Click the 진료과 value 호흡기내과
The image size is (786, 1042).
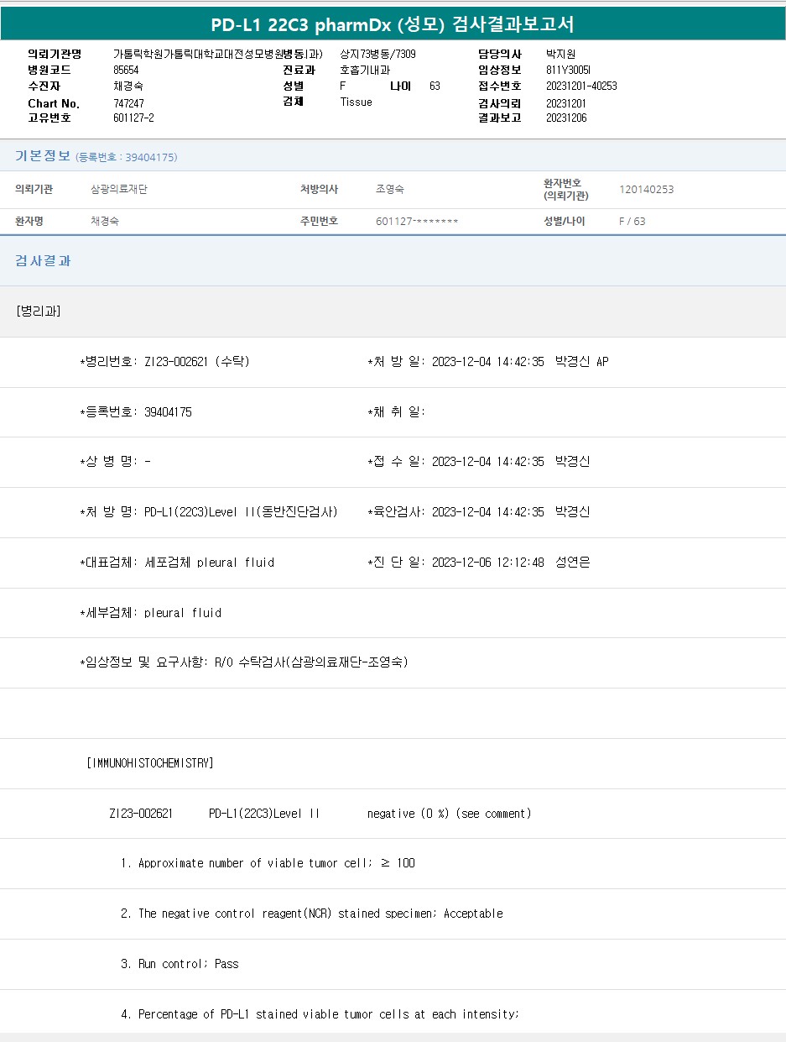point(365,70)
